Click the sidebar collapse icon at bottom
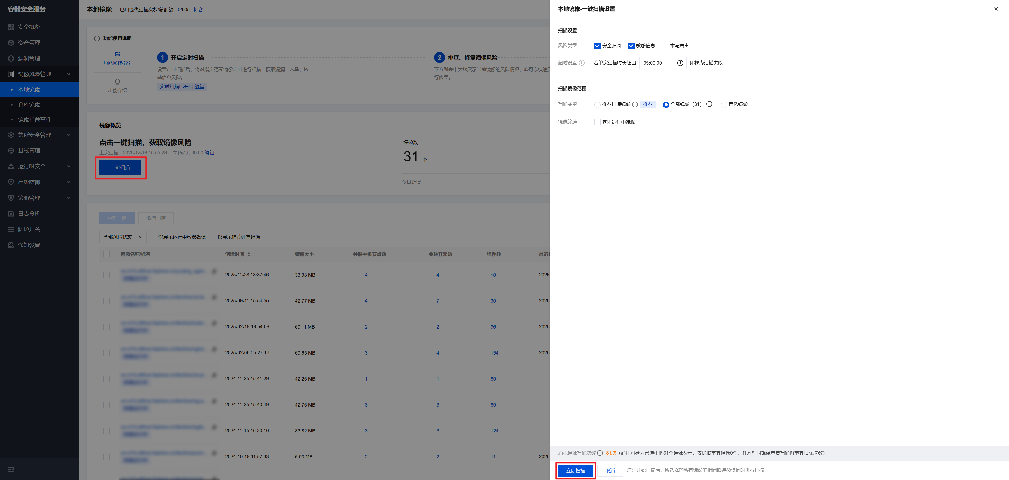 click(x=11, y=469)
